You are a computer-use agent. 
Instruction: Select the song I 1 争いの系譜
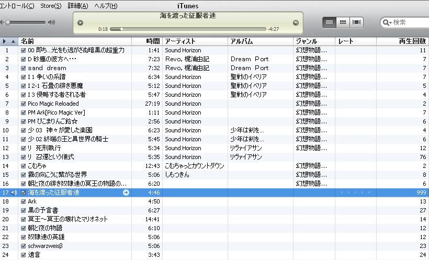(47, 77)
